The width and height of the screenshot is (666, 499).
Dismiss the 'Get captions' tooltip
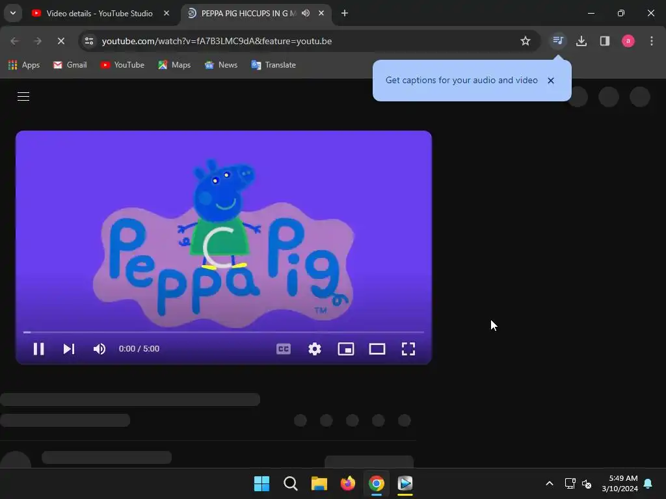[x=551, y=81]
